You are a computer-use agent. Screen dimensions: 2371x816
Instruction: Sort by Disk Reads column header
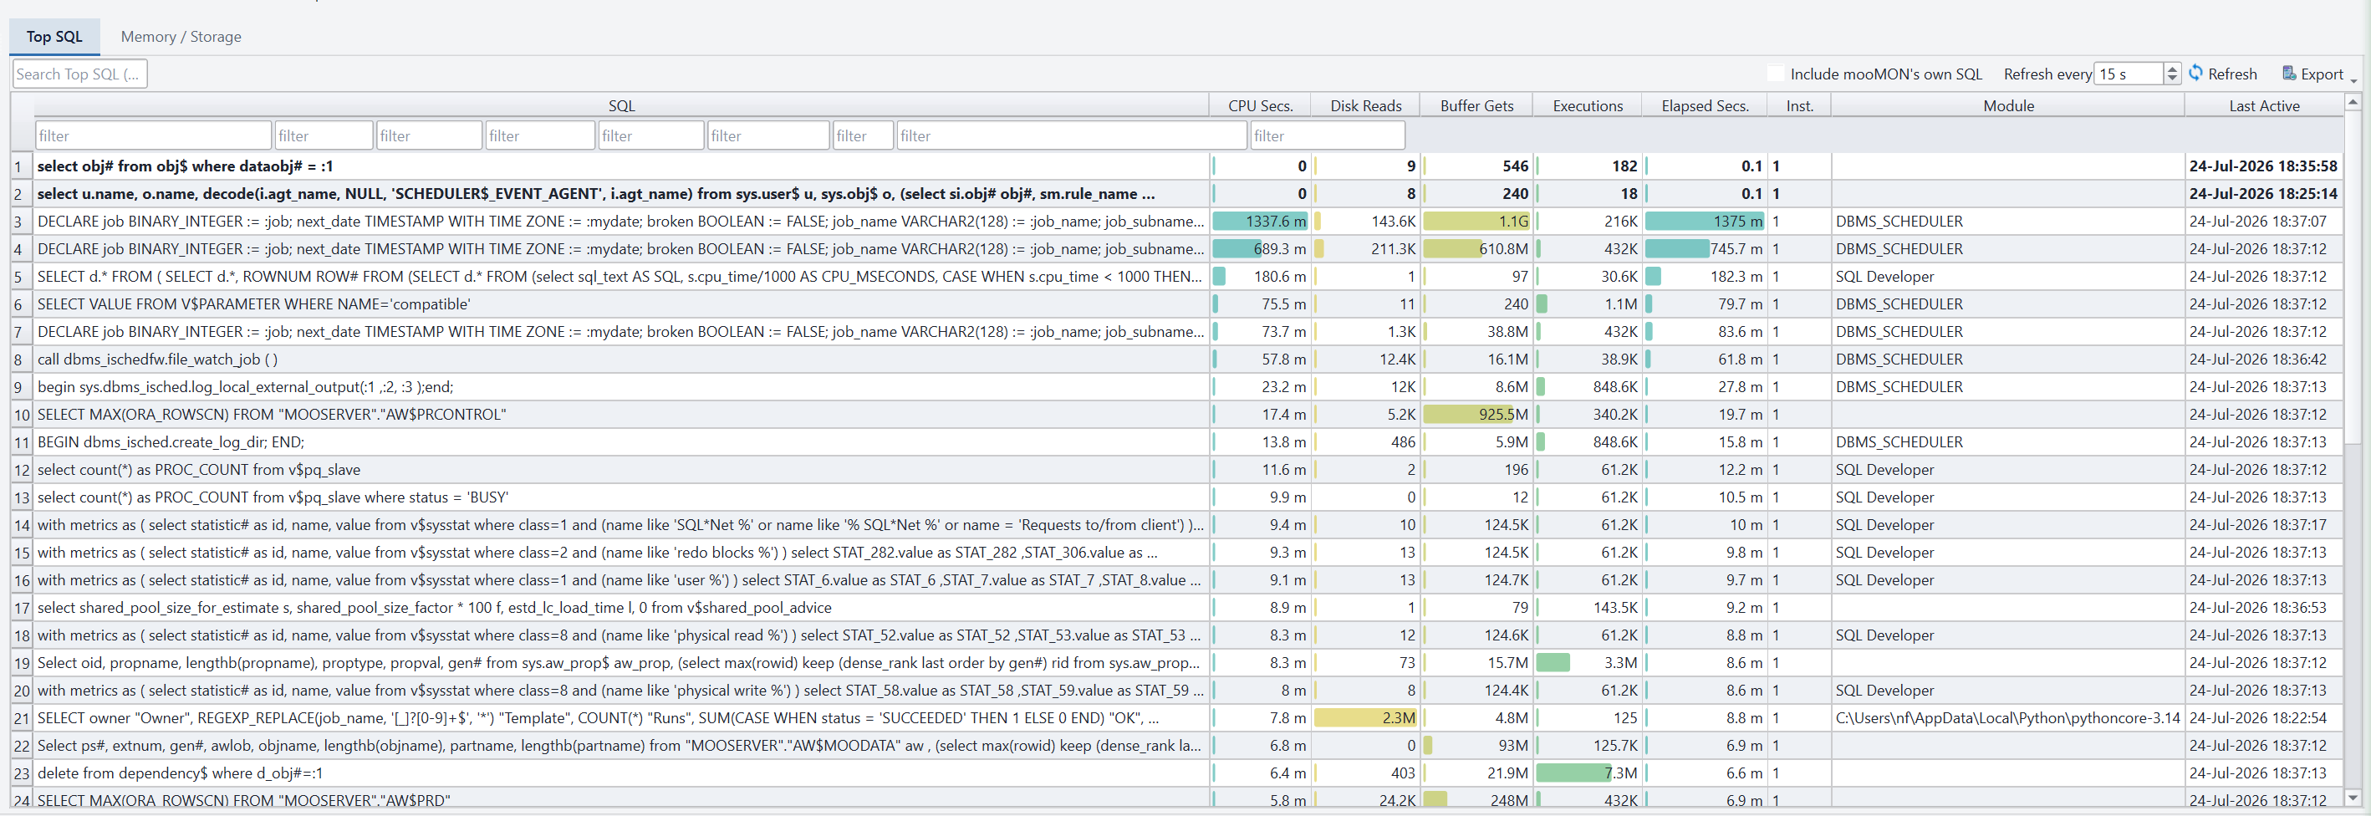1366,106
